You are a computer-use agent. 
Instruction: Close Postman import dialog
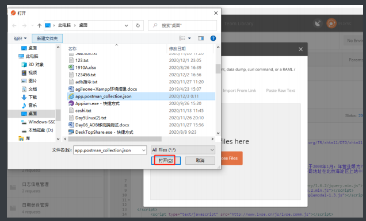(300, 49)
